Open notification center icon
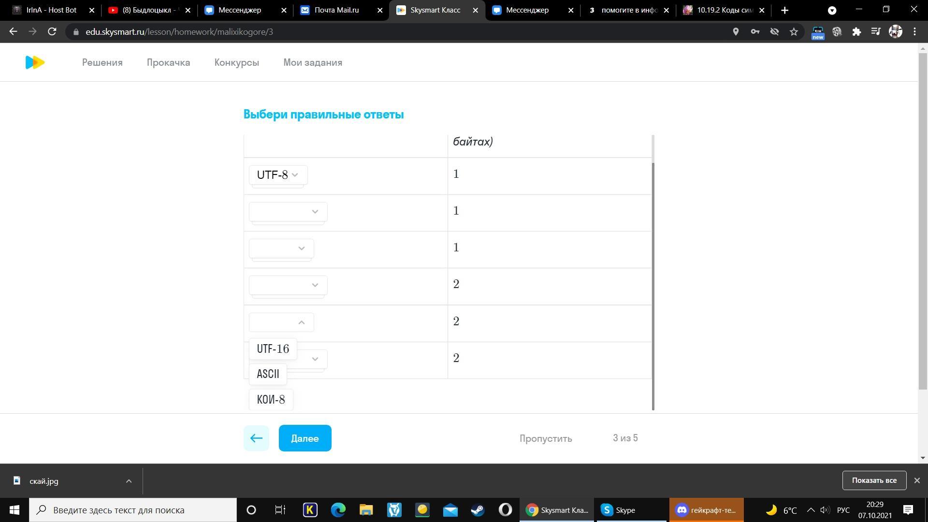The width and height of the screenshot is (928, 522). pyautogui.click(x=908, y=510)
